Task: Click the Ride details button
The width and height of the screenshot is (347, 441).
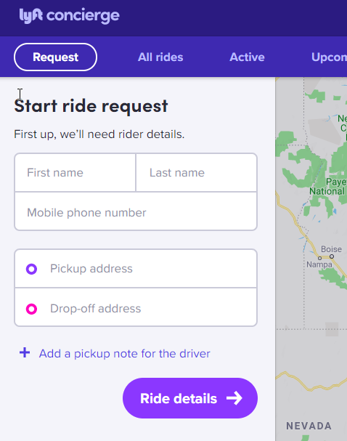Action: [x=190, y=398]
